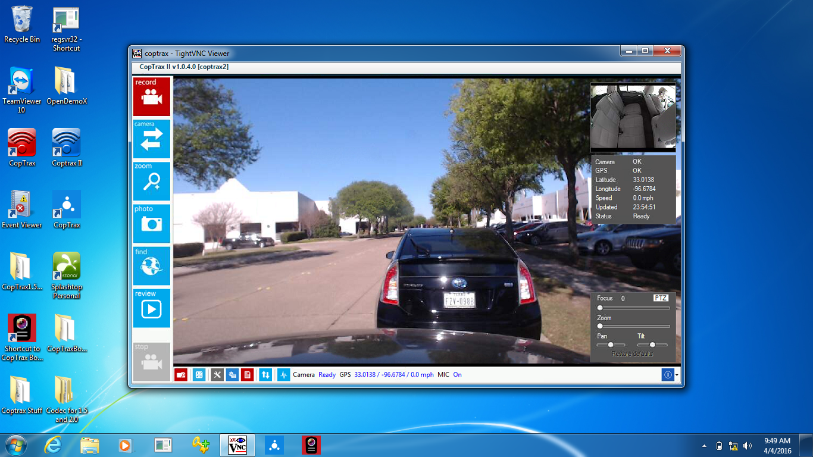Switch camera with the arrows tile
The height and width of the screenshot is (457, 813).
pos(152,139)
